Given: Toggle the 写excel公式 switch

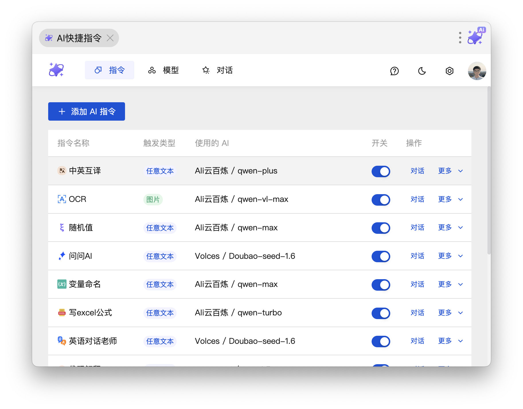Looking at the screenshot, I should 381,313.
